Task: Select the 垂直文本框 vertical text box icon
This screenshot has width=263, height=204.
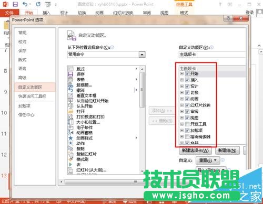Action: click(x=70, y=95)
